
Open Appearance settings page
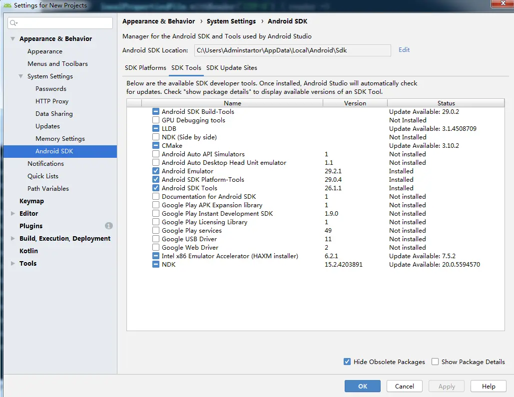pos(45,51)
